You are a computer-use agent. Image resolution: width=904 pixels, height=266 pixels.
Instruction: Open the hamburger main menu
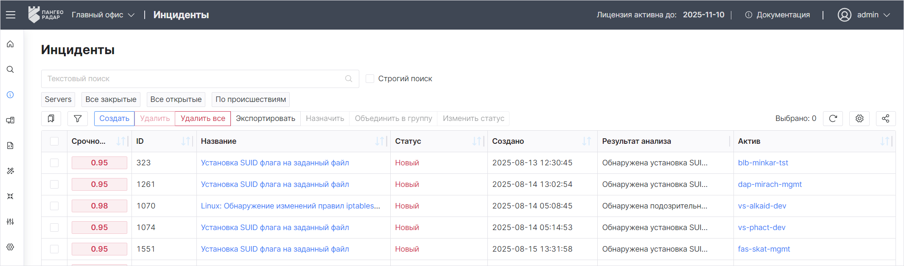pos(11,15)
